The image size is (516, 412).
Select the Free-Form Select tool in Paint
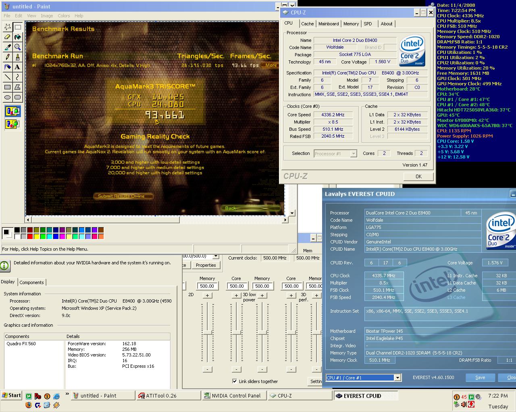(7, 27)
